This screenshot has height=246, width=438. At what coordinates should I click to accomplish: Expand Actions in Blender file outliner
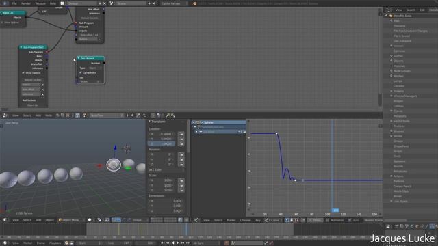(391, 176)
